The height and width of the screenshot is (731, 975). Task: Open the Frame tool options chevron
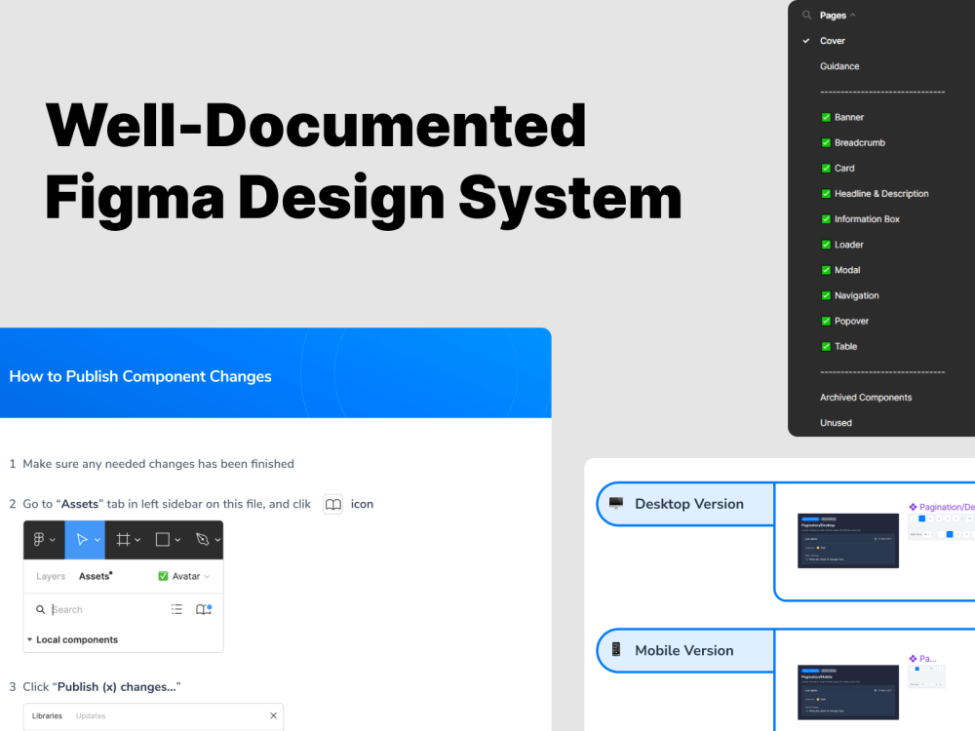[x=137, y=540]
